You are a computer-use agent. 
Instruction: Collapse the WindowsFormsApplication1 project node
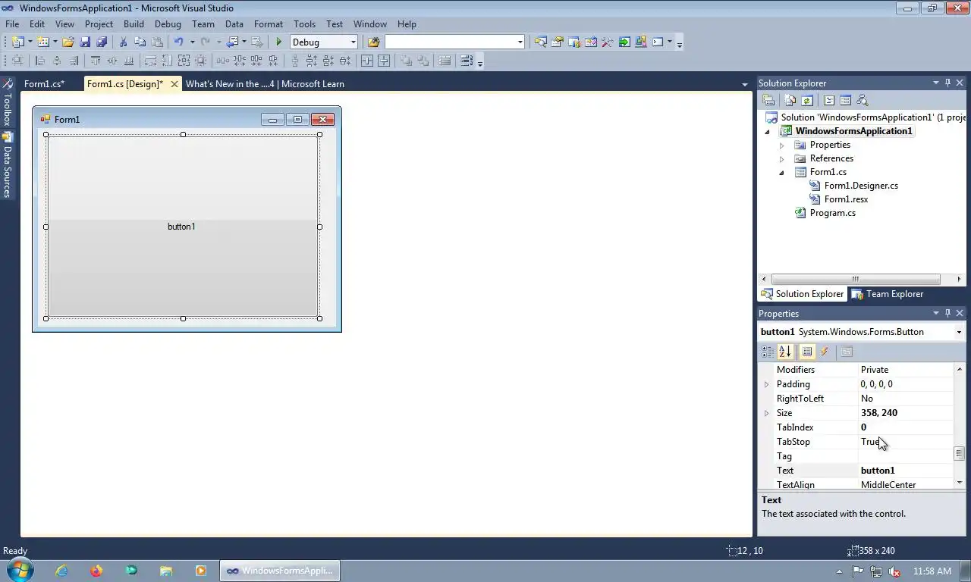(x=768, y=132)
